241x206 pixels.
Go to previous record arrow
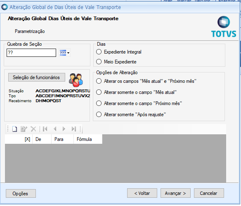pyautogui.click(x=55, y=129)
